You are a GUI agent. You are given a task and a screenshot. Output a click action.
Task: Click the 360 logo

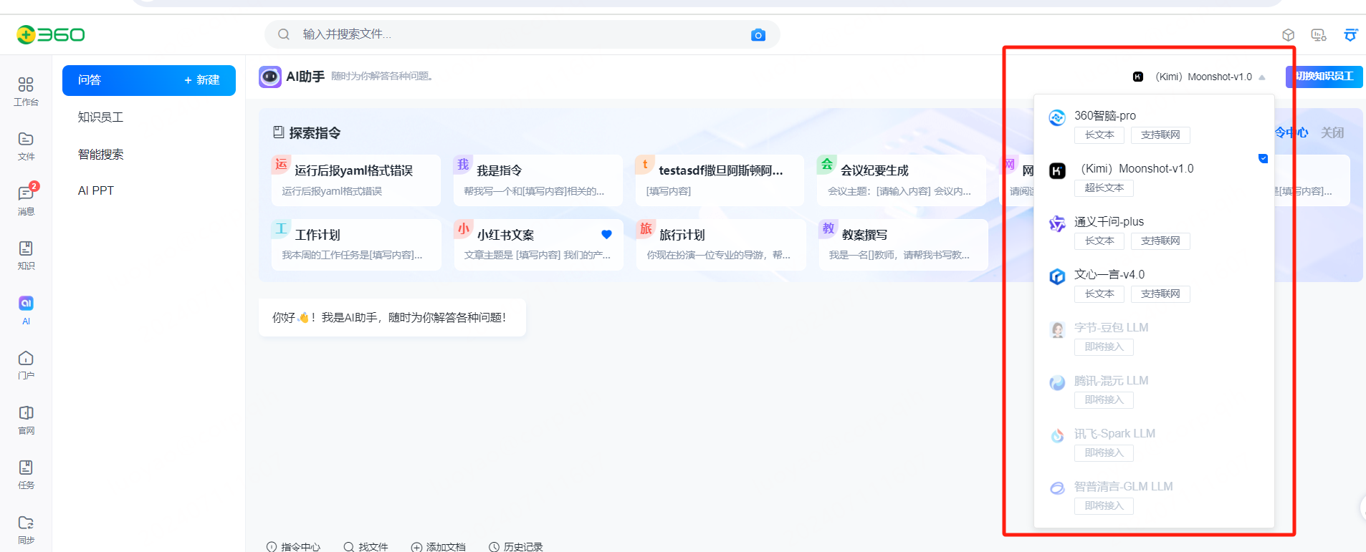[50, 34]
